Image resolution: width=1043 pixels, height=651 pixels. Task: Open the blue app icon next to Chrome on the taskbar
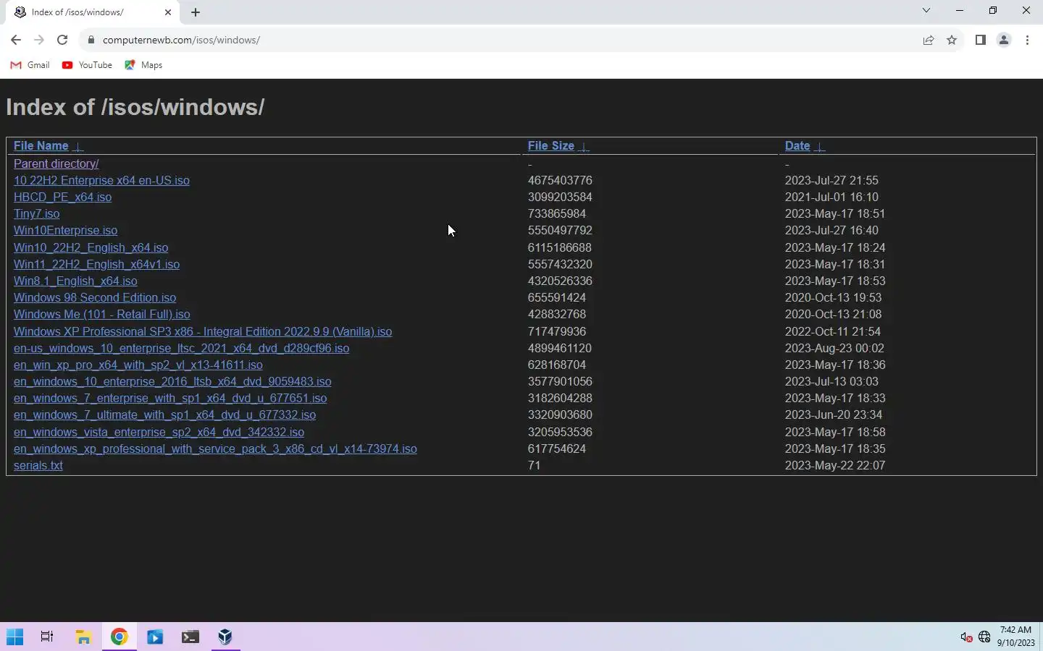click(x=155, y=637)
